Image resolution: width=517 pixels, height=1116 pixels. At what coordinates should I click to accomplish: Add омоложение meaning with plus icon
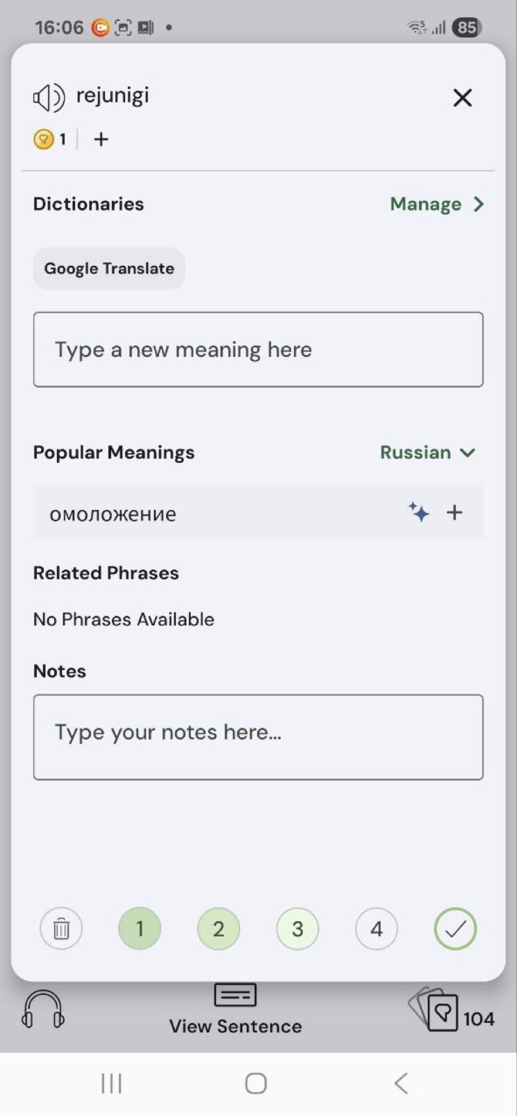[454, 513]
